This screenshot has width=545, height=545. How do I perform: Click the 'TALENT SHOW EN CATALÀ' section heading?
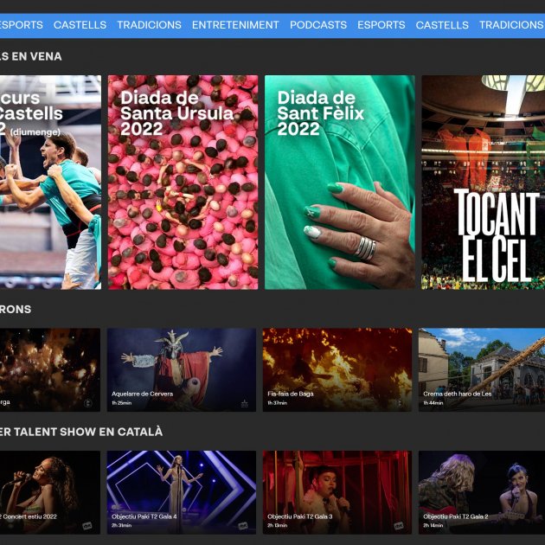coord(88,432)
